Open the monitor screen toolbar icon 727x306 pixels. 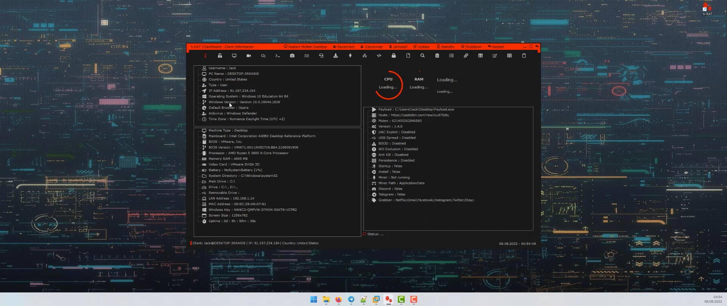tap(234, 56)
